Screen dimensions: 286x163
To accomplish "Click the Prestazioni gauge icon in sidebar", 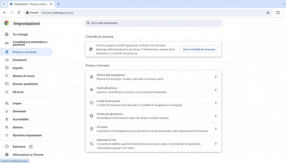I will coord(7,60).
